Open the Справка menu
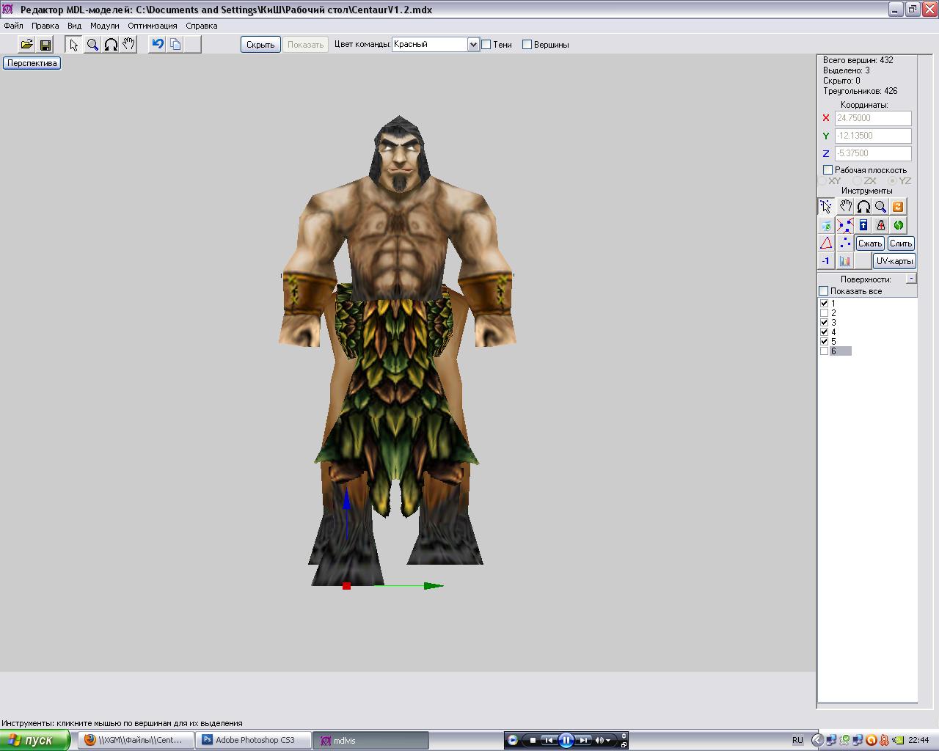The height and width of the screenshot is (751, 939). click(x=202, y=26)
